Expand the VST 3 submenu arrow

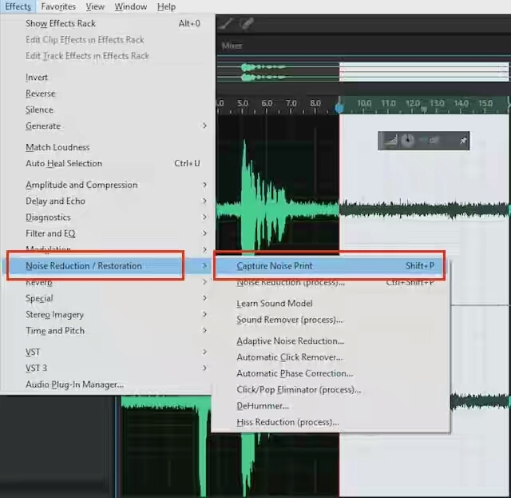(204, 369)
